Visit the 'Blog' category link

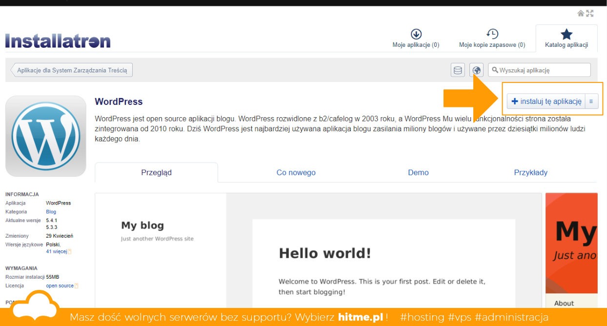[51, 211]
